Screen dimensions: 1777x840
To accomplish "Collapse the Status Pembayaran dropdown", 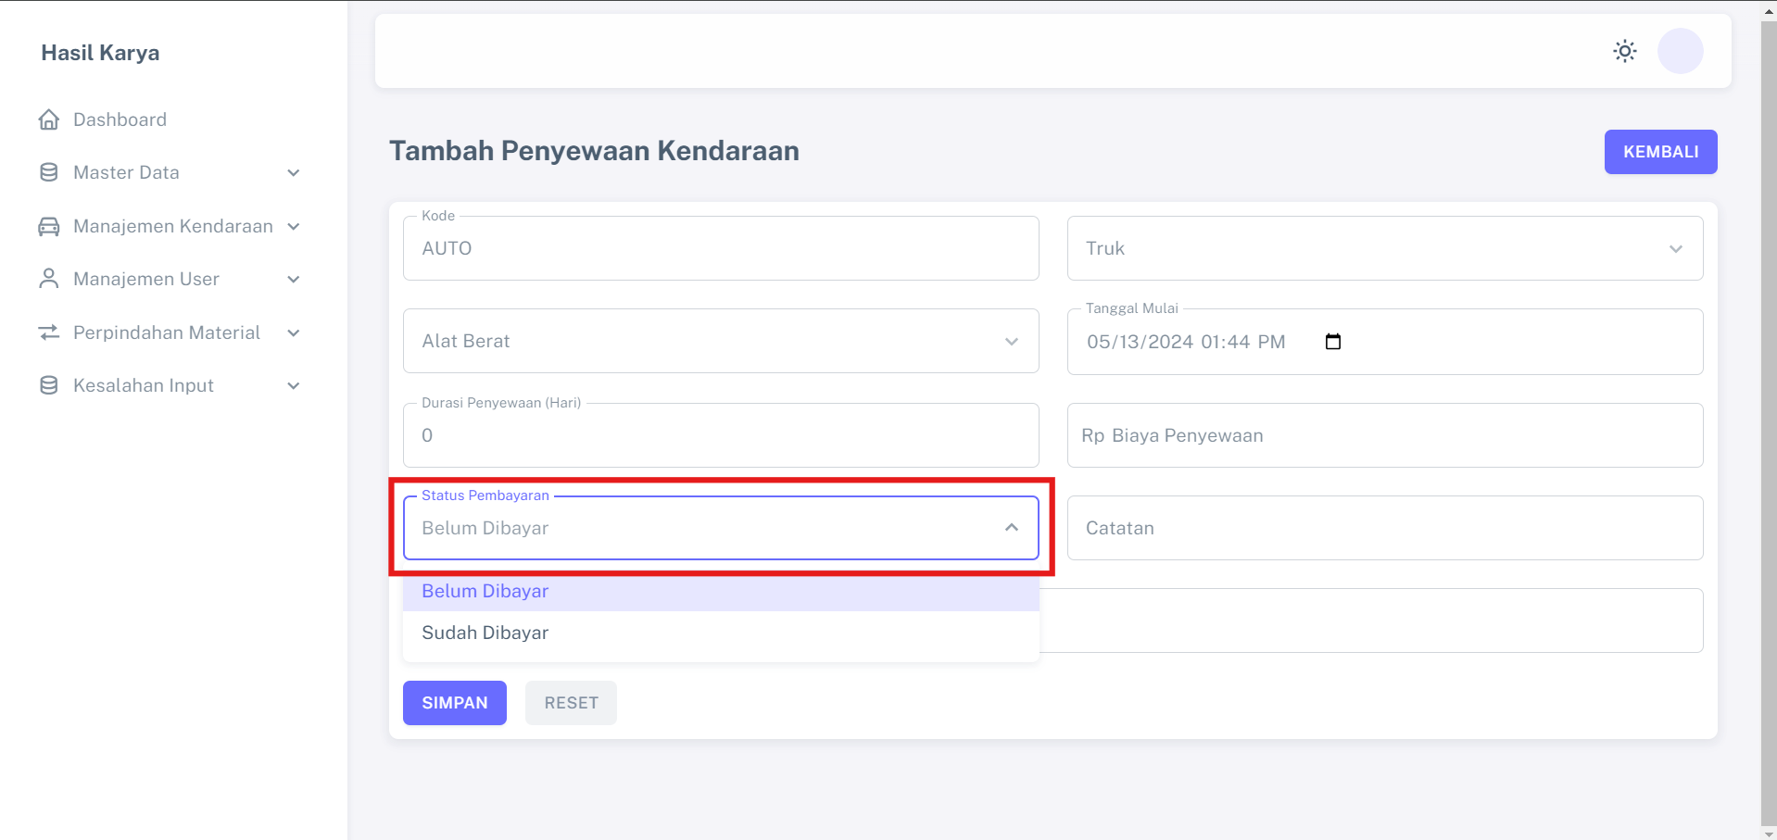I will tap(1011, 528).
